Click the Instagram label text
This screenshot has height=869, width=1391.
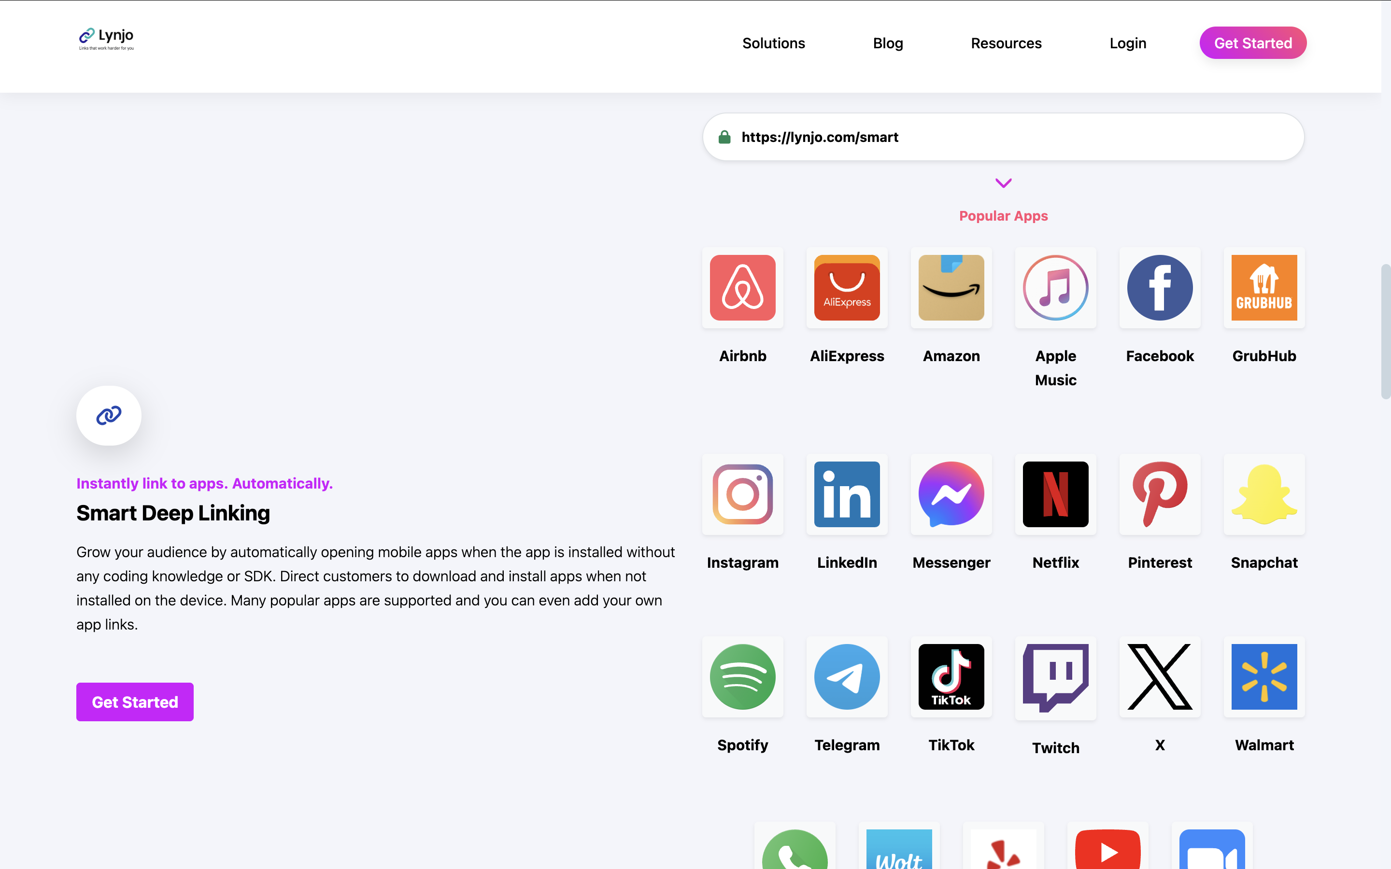click(x=743, y=563)
